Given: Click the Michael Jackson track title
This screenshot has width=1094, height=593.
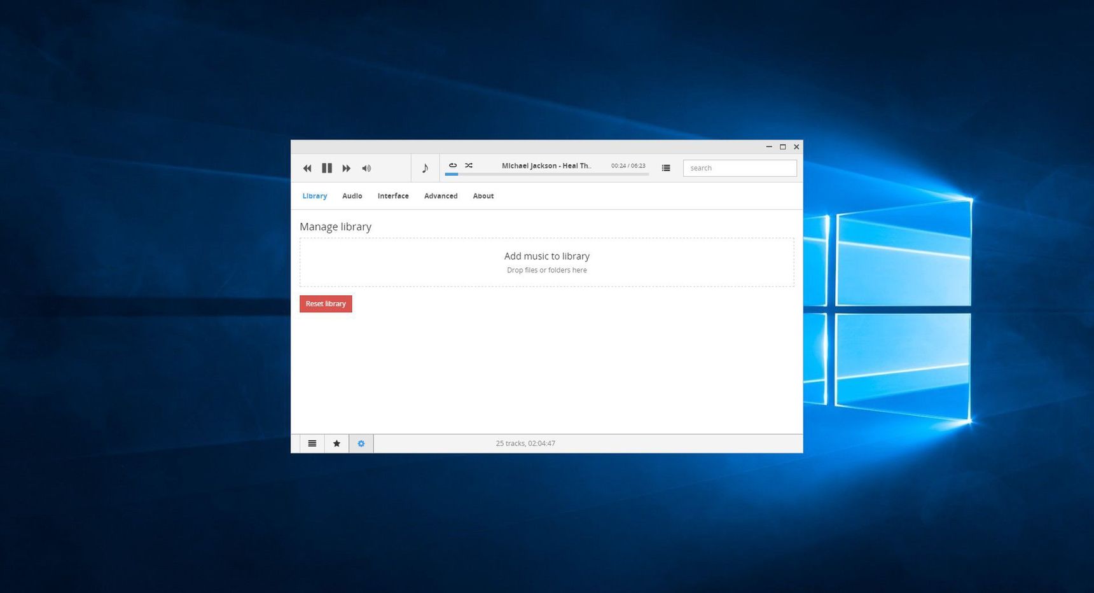Looking at the screenshot, I should pyautogui.click(x=546, y=165).
